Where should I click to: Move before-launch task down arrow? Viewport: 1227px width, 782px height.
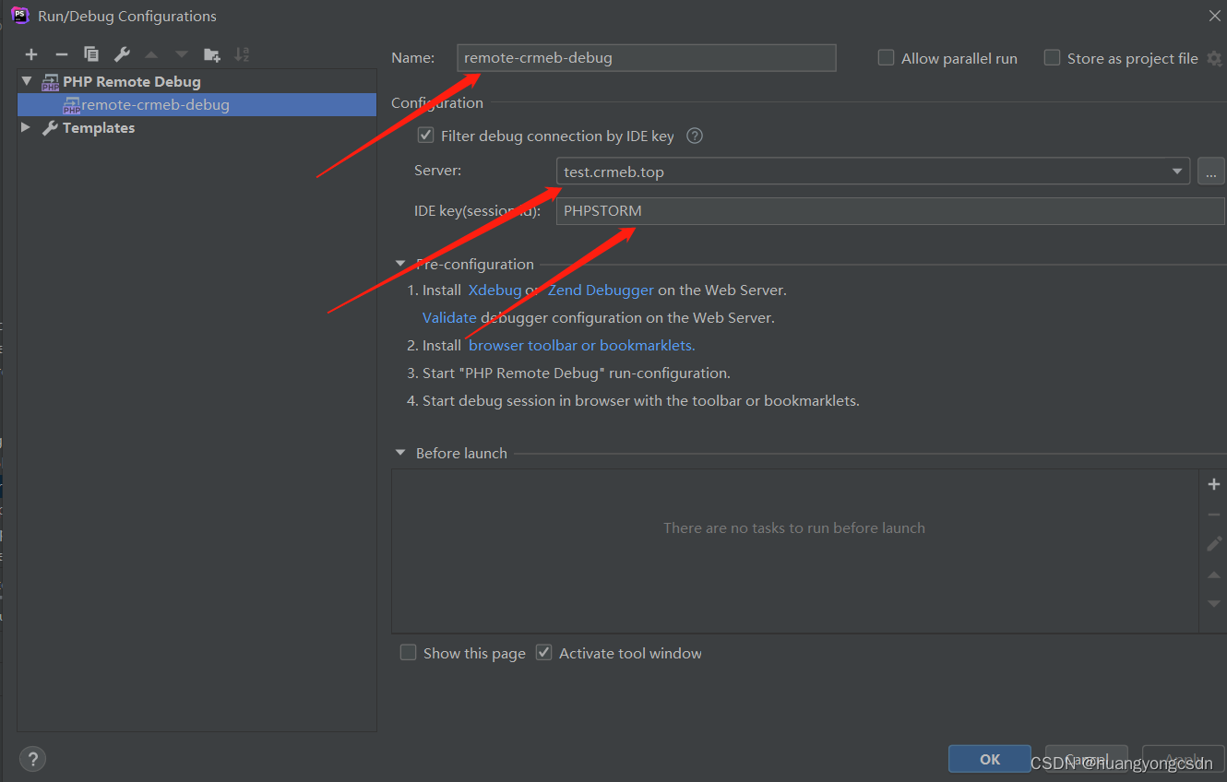1214,604
